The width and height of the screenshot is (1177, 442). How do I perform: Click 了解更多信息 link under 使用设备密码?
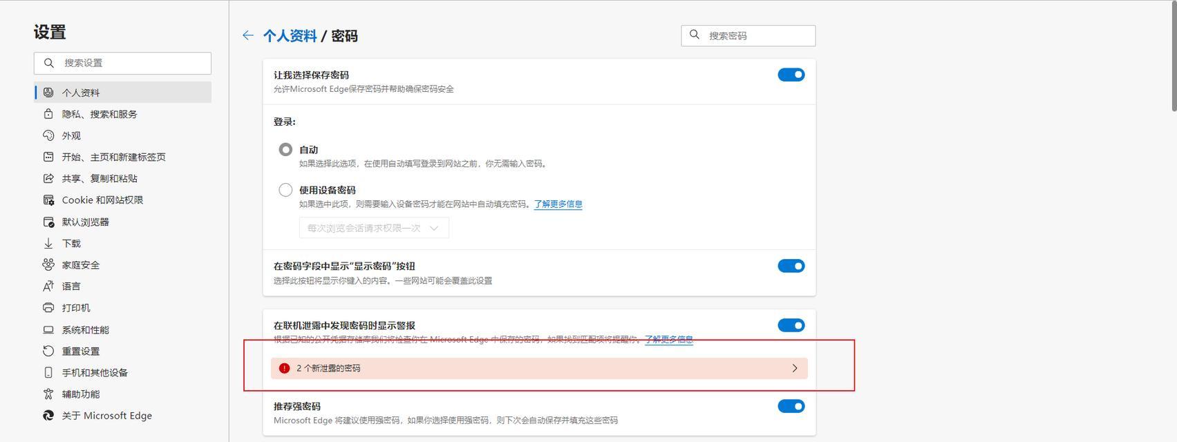(558, 204)
